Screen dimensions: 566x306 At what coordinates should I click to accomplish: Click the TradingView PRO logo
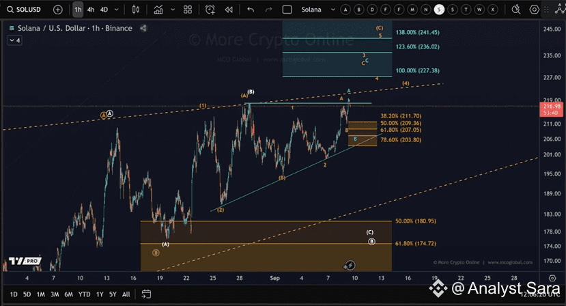(25, 261)
